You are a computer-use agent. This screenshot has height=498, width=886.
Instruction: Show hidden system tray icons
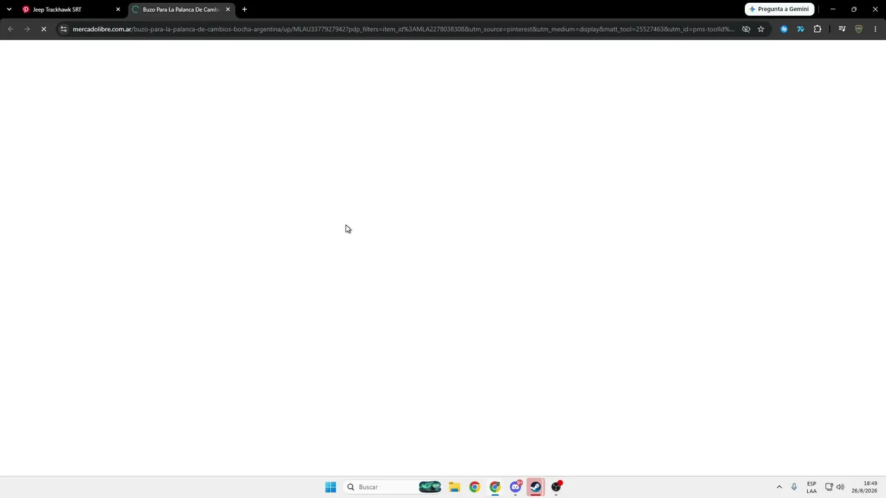779,487
